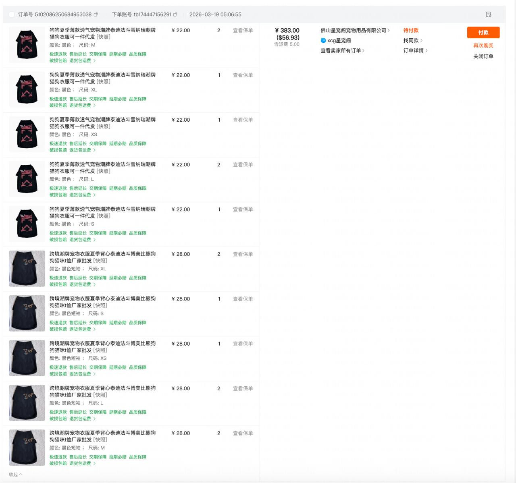Click 退货包运费 tag on black size L item
This screenshot has width=516, height=483.
click(x=80, y=195)
